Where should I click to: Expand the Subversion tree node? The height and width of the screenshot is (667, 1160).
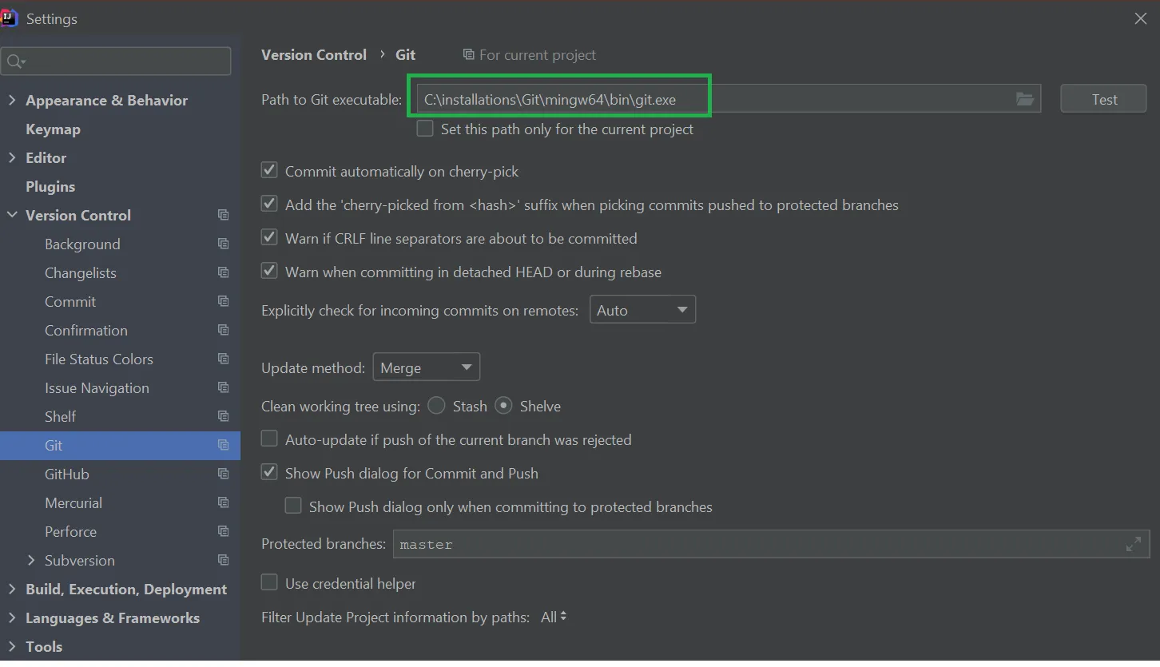(x=31, y=560)
